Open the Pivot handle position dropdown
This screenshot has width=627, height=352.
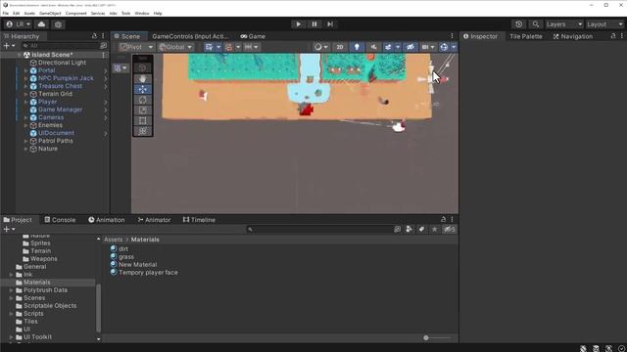pyautogui.click(x=136, y=47)
